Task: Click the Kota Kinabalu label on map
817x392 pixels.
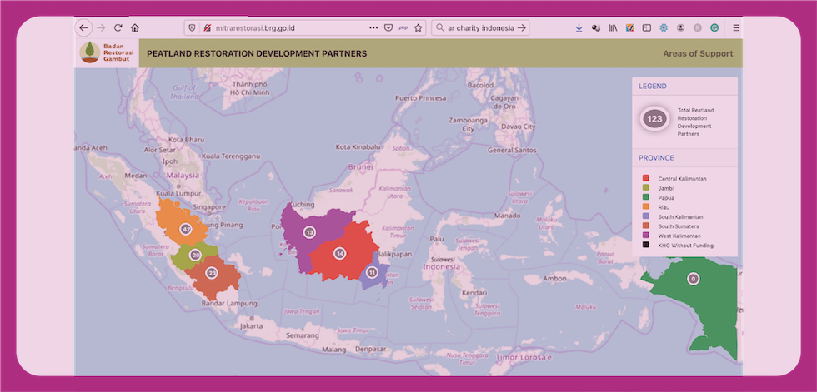Action: tap(358, 147)
